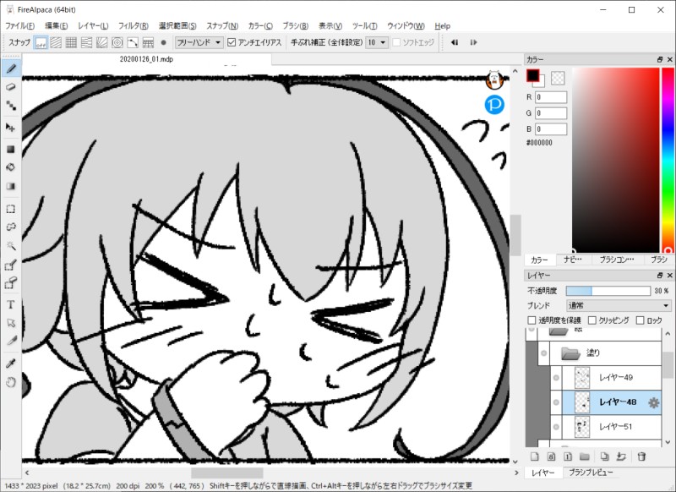The width and height of the screenshot is (676, 492).
Task: Enable radial snap
Action: pyautogui.click(x=102, y=42)
